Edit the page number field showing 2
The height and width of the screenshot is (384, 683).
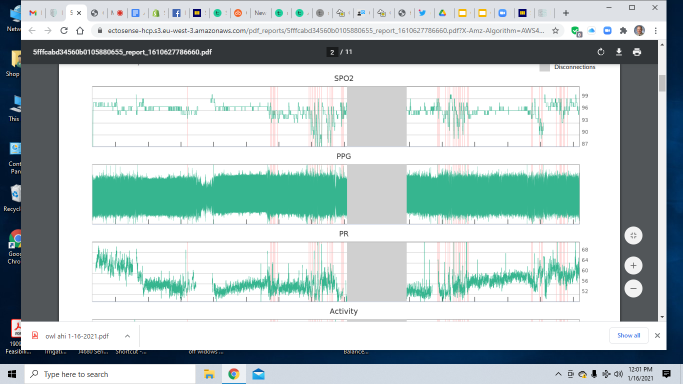(332, 51)
